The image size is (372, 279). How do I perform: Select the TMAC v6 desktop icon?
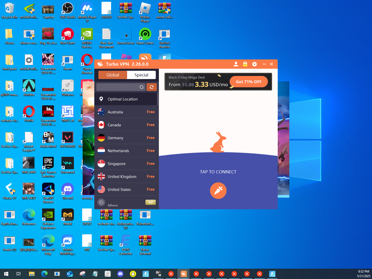point(68,114)
